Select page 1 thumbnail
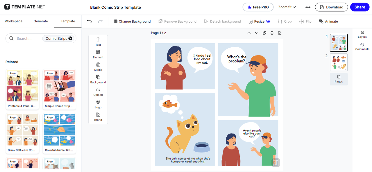This screenshot has height=172, width=372. 339,42
